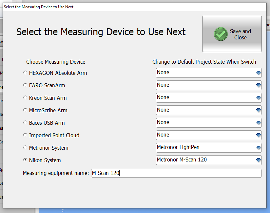Open the Metronor LightPen dropdown

tap(209, 148)
